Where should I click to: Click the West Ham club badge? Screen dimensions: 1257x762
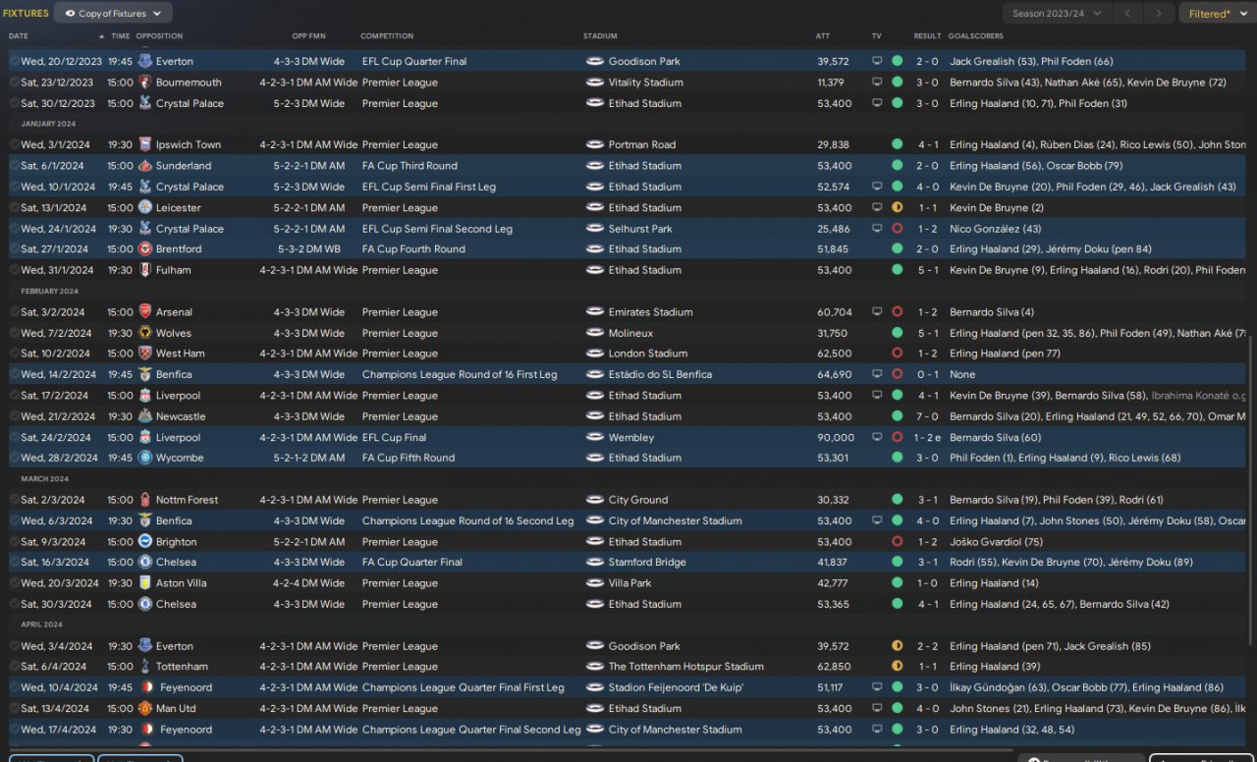click(145, 354)
